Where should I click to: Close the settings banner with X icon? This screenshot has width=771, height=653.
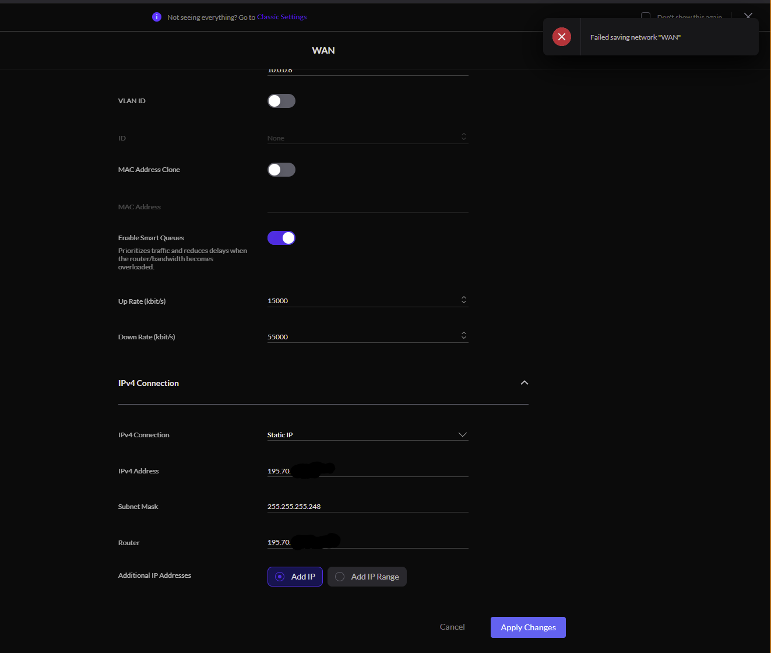pyautogui.click(x=748, y=16)
